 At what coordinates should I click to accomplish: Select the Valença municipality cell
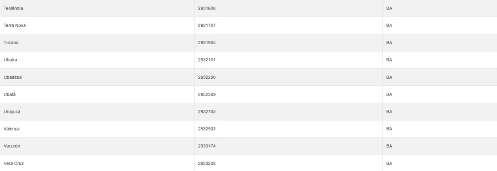coord(12,129)
